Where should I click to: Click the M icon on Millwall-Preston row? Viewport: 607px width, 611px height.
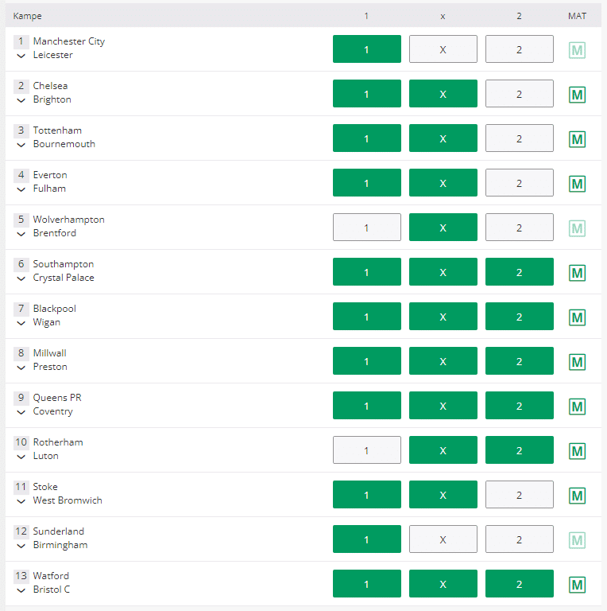click(x=578, y=362)
